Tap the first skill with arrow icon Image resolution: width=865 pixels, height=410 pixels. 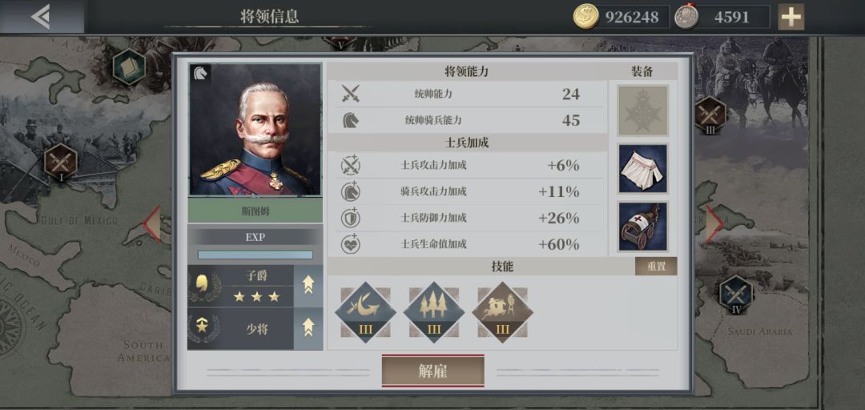pyautogui.click(x=365, y=312)
